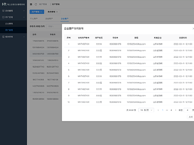Click the 创建时间 column header
The height and width of the screenshot is (145, 194).
(183, 38)
